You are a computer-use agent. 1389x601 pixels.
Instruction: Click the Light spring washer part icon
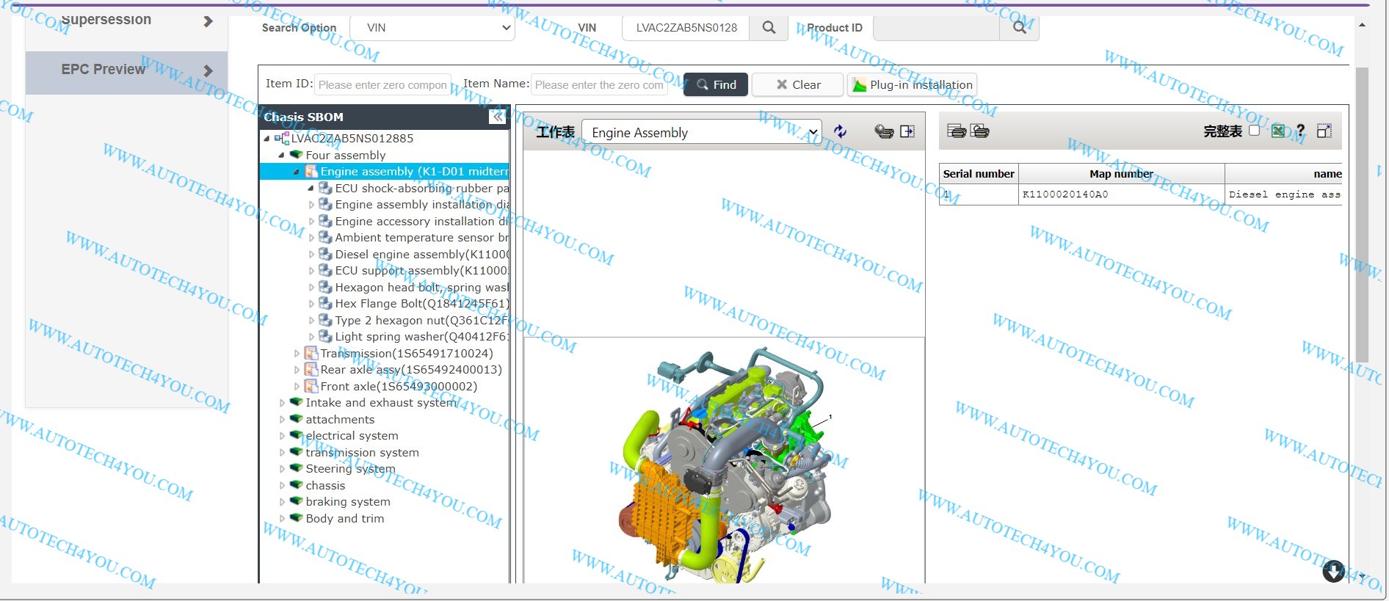(x=326, y=337)
